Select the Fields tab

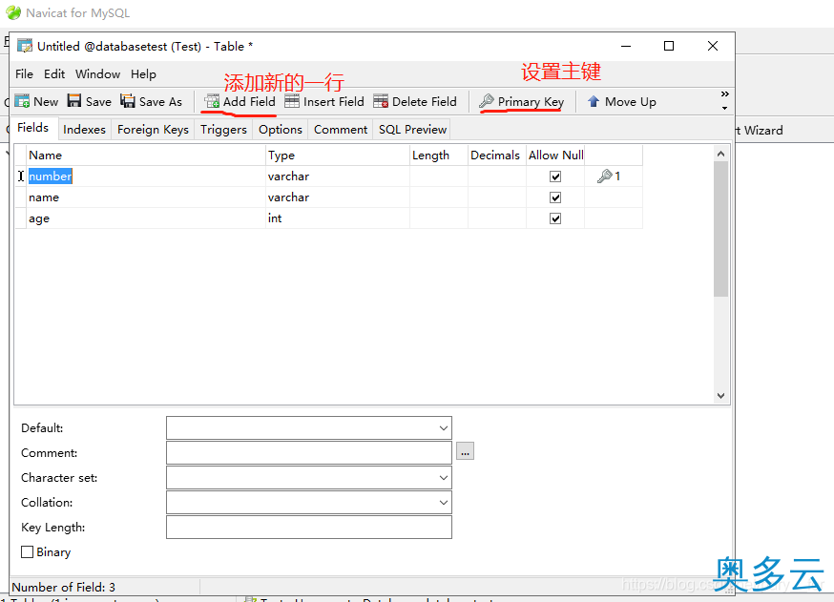(33, 128)
